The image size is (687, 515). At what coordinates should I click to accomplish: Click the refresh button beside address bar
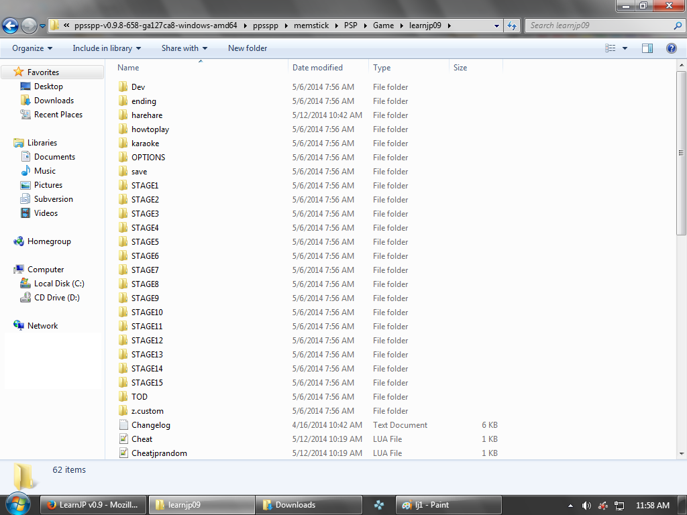512,25
